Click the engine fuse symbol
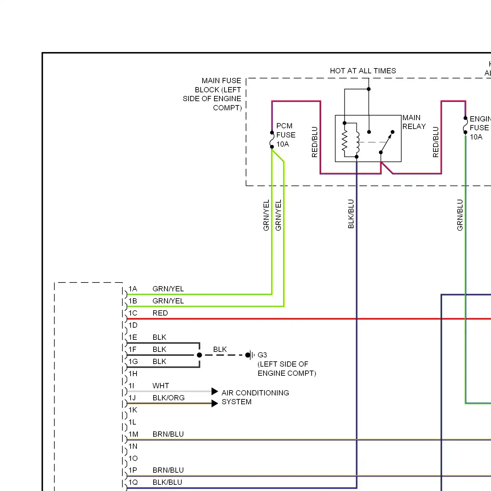 (x=465, y=125)
